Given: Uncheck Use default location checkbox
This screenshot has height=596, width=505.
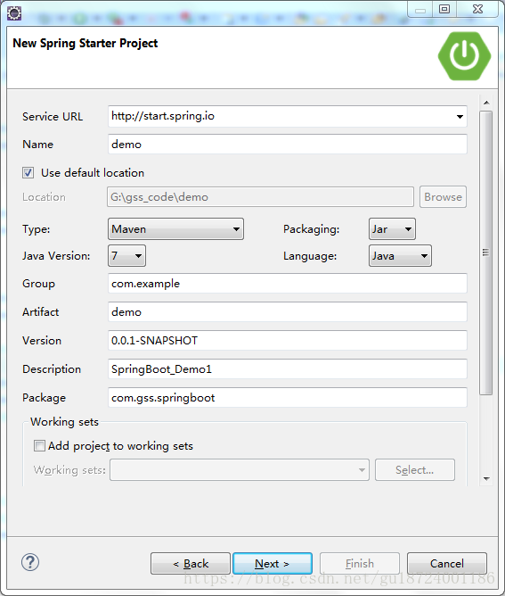Looking at the screenshot, I should click(x=28, y=173).
